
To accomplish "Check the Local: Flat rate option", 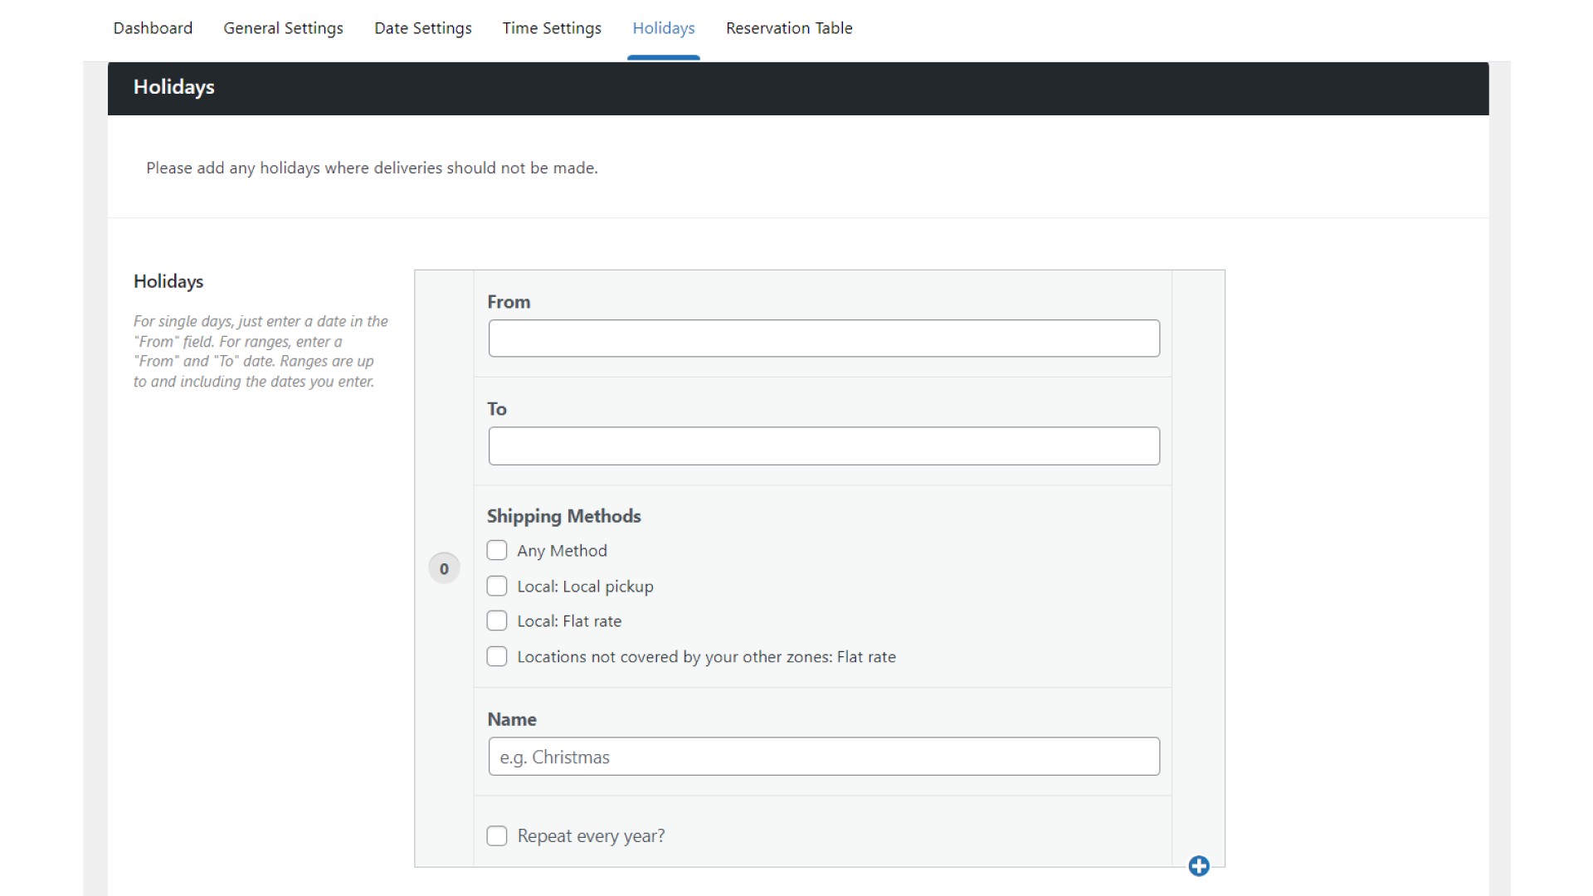I will coord(497,621).
